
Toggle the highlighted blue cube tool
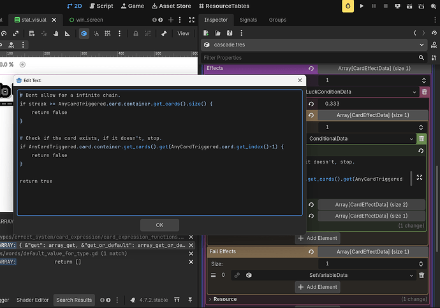[84, 34]
